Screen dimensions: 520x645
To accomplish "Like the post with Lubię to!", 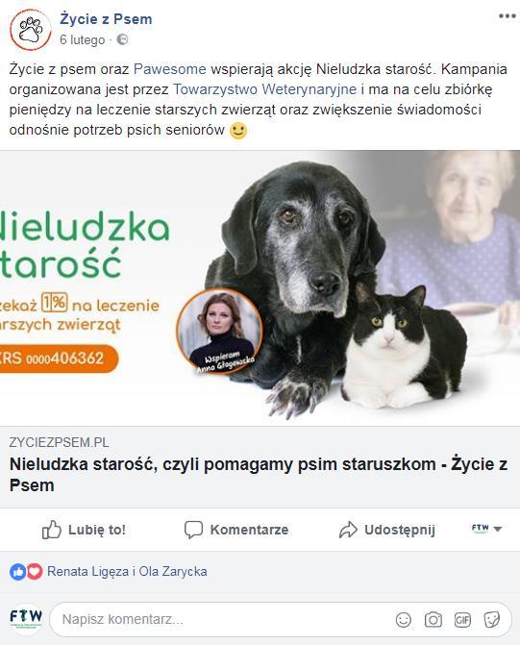I will click(x=84, y=530).
